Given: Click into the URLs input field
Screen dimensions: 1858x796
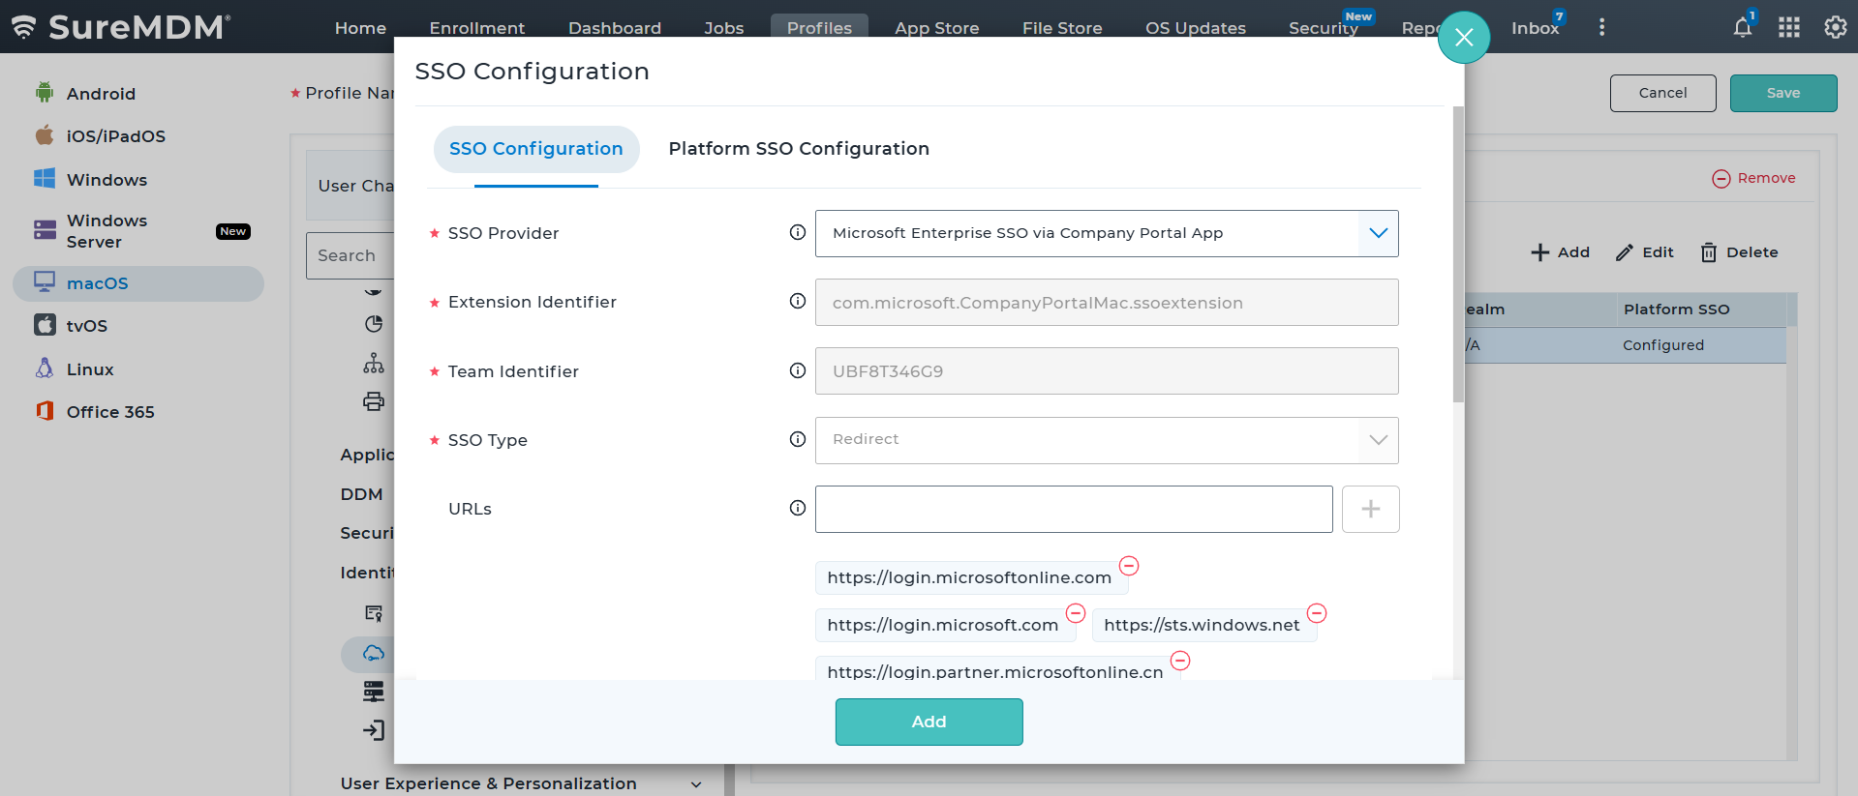Looking at the screenshot, I should tap(1074, 509).
